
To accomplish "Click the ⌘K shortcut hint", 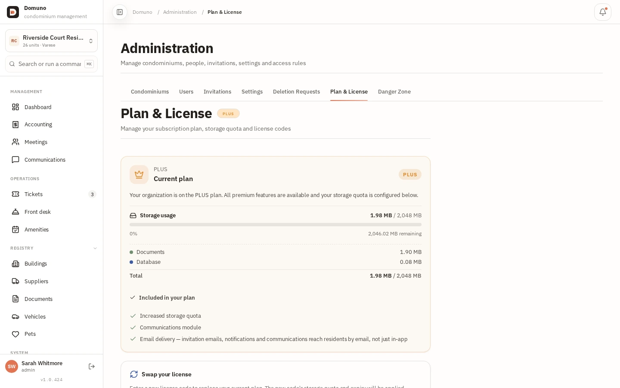I will click(89, 64).
